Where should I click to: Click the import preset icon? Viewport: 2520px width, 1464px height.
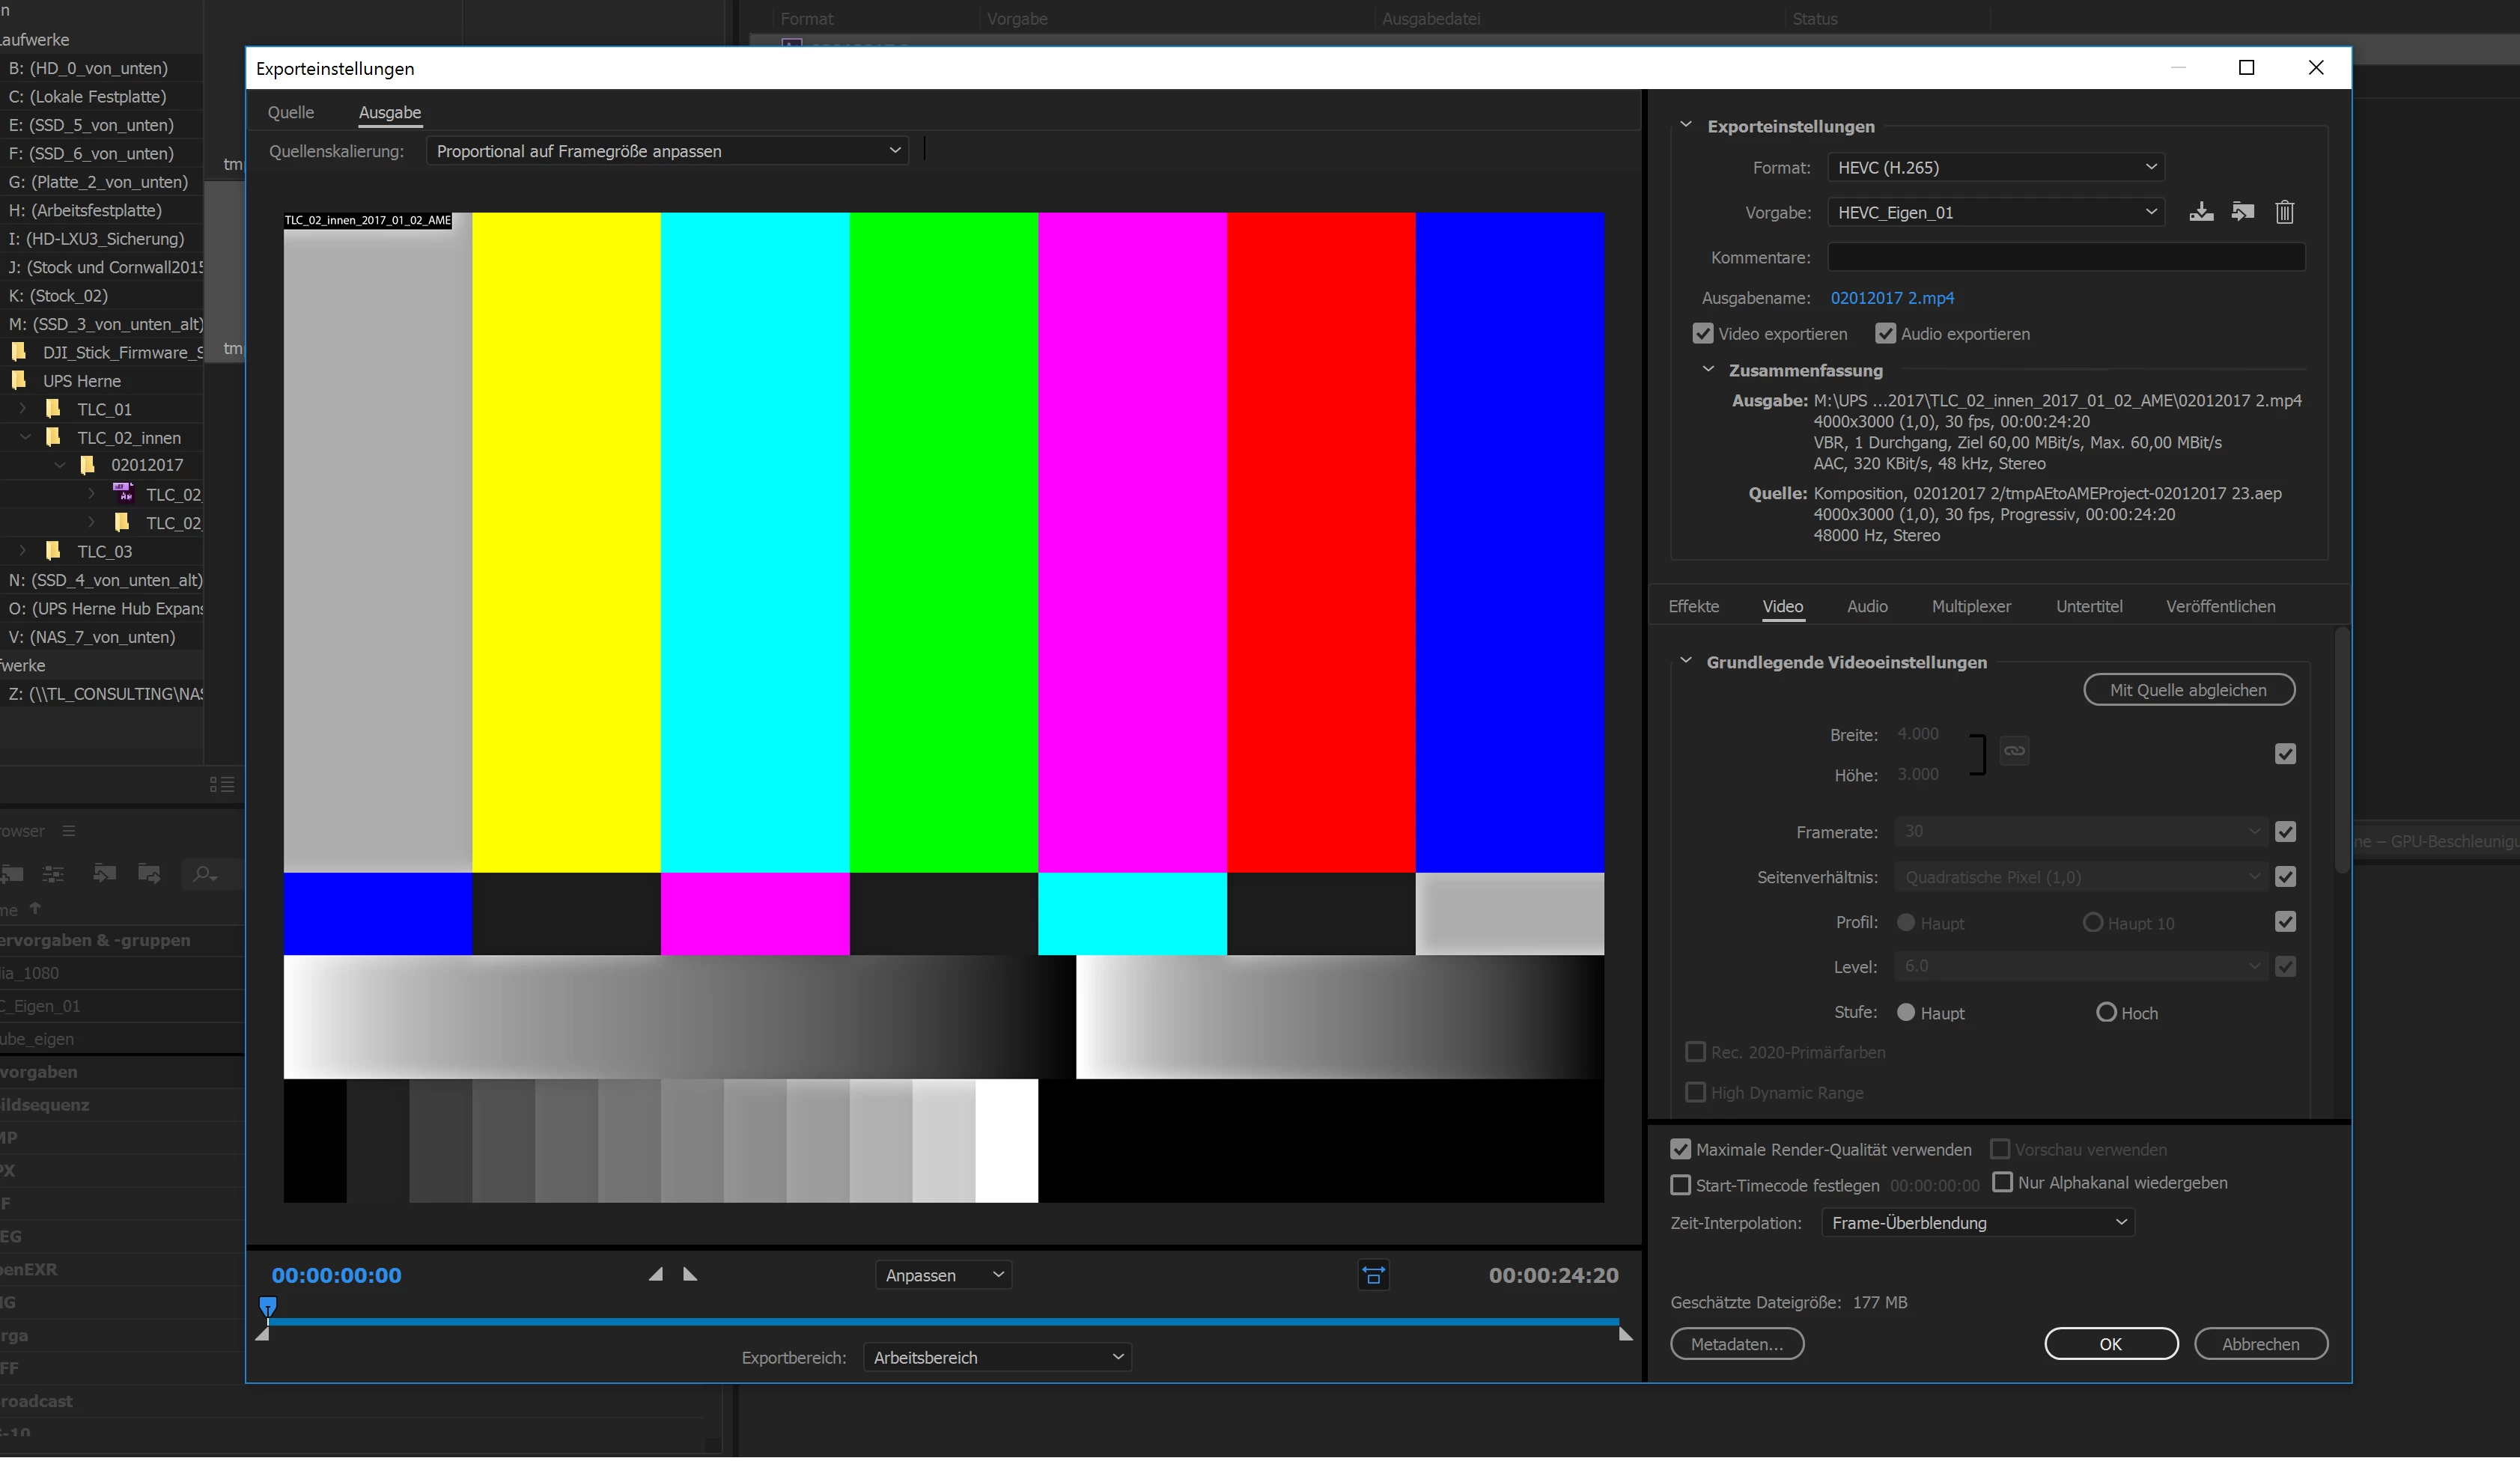[2242, 212]
